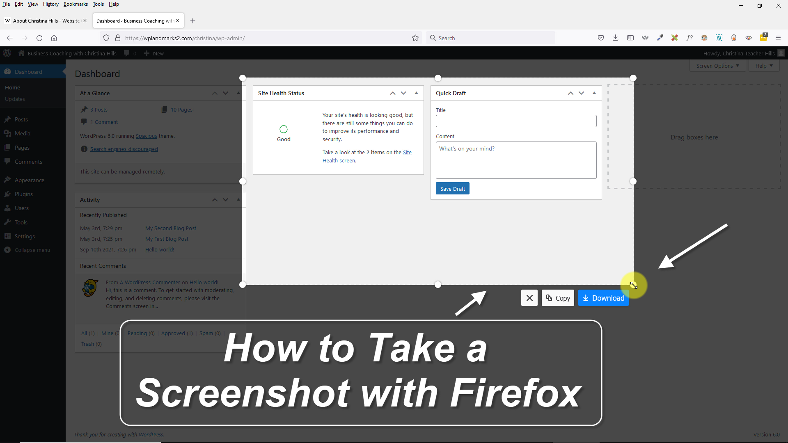This screenshot has height=443, width=788.
Task: Open the 3 Posts link
Action: [x=99, y=110]
